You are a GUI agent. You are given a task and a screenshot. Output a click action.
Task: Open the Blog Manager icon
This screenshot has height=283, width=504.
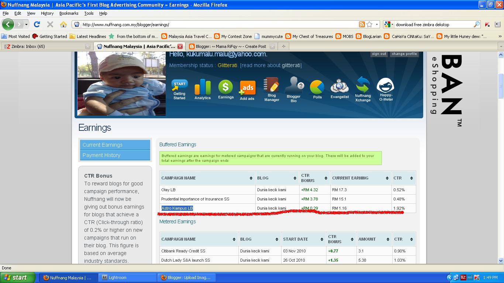coord(272,90)
